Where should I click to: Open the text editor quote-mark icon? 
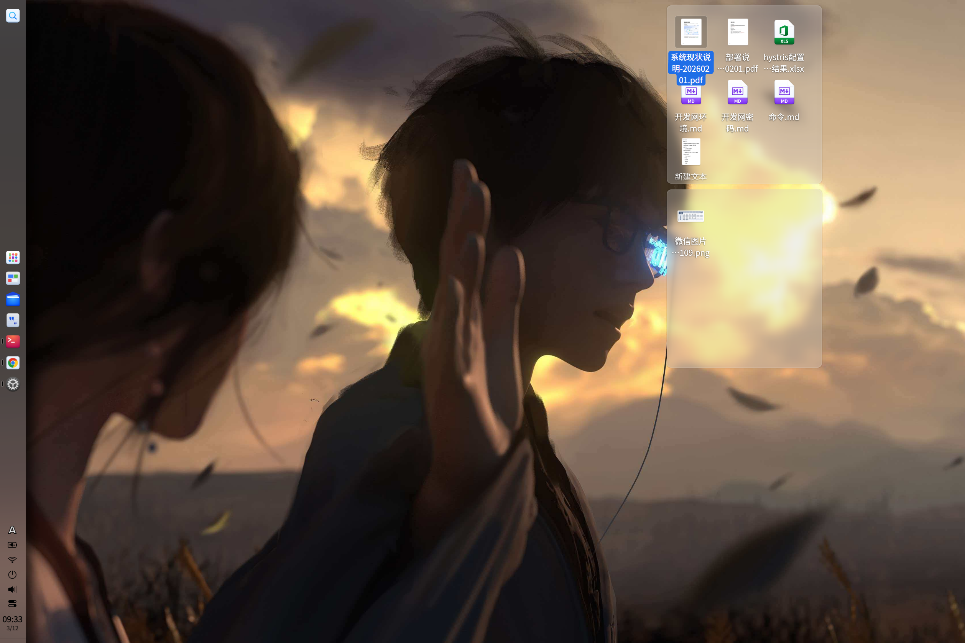13,320
